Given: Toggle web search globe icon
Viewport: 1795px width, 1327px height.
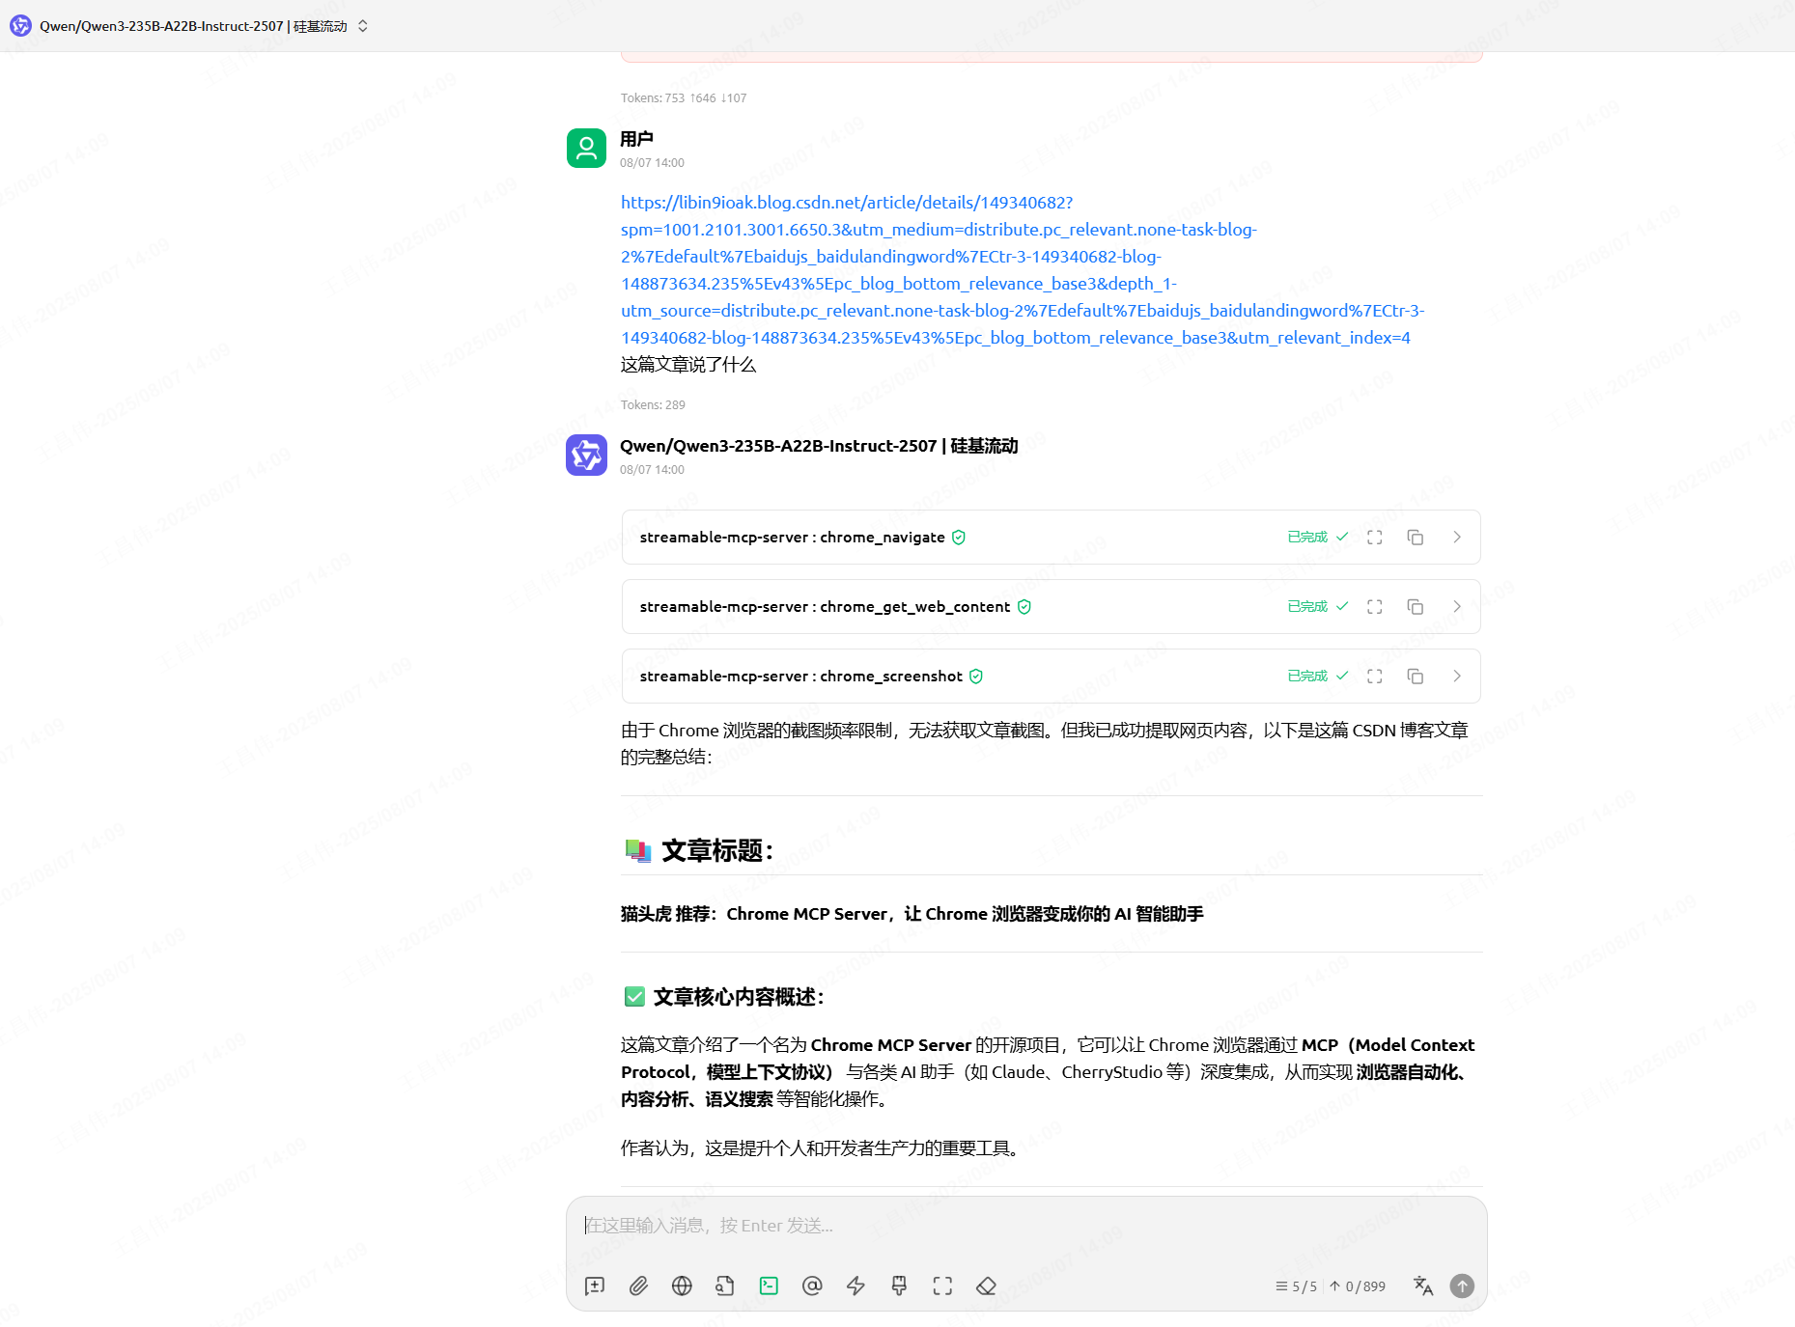Looking at the screenshot, I should point(682,1286).
